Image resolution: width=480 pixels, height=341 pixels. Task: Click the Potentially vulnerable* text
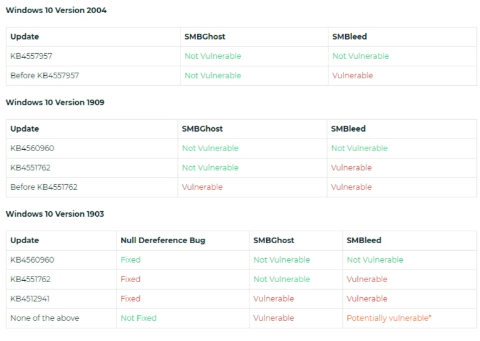[x=389, y=318]
